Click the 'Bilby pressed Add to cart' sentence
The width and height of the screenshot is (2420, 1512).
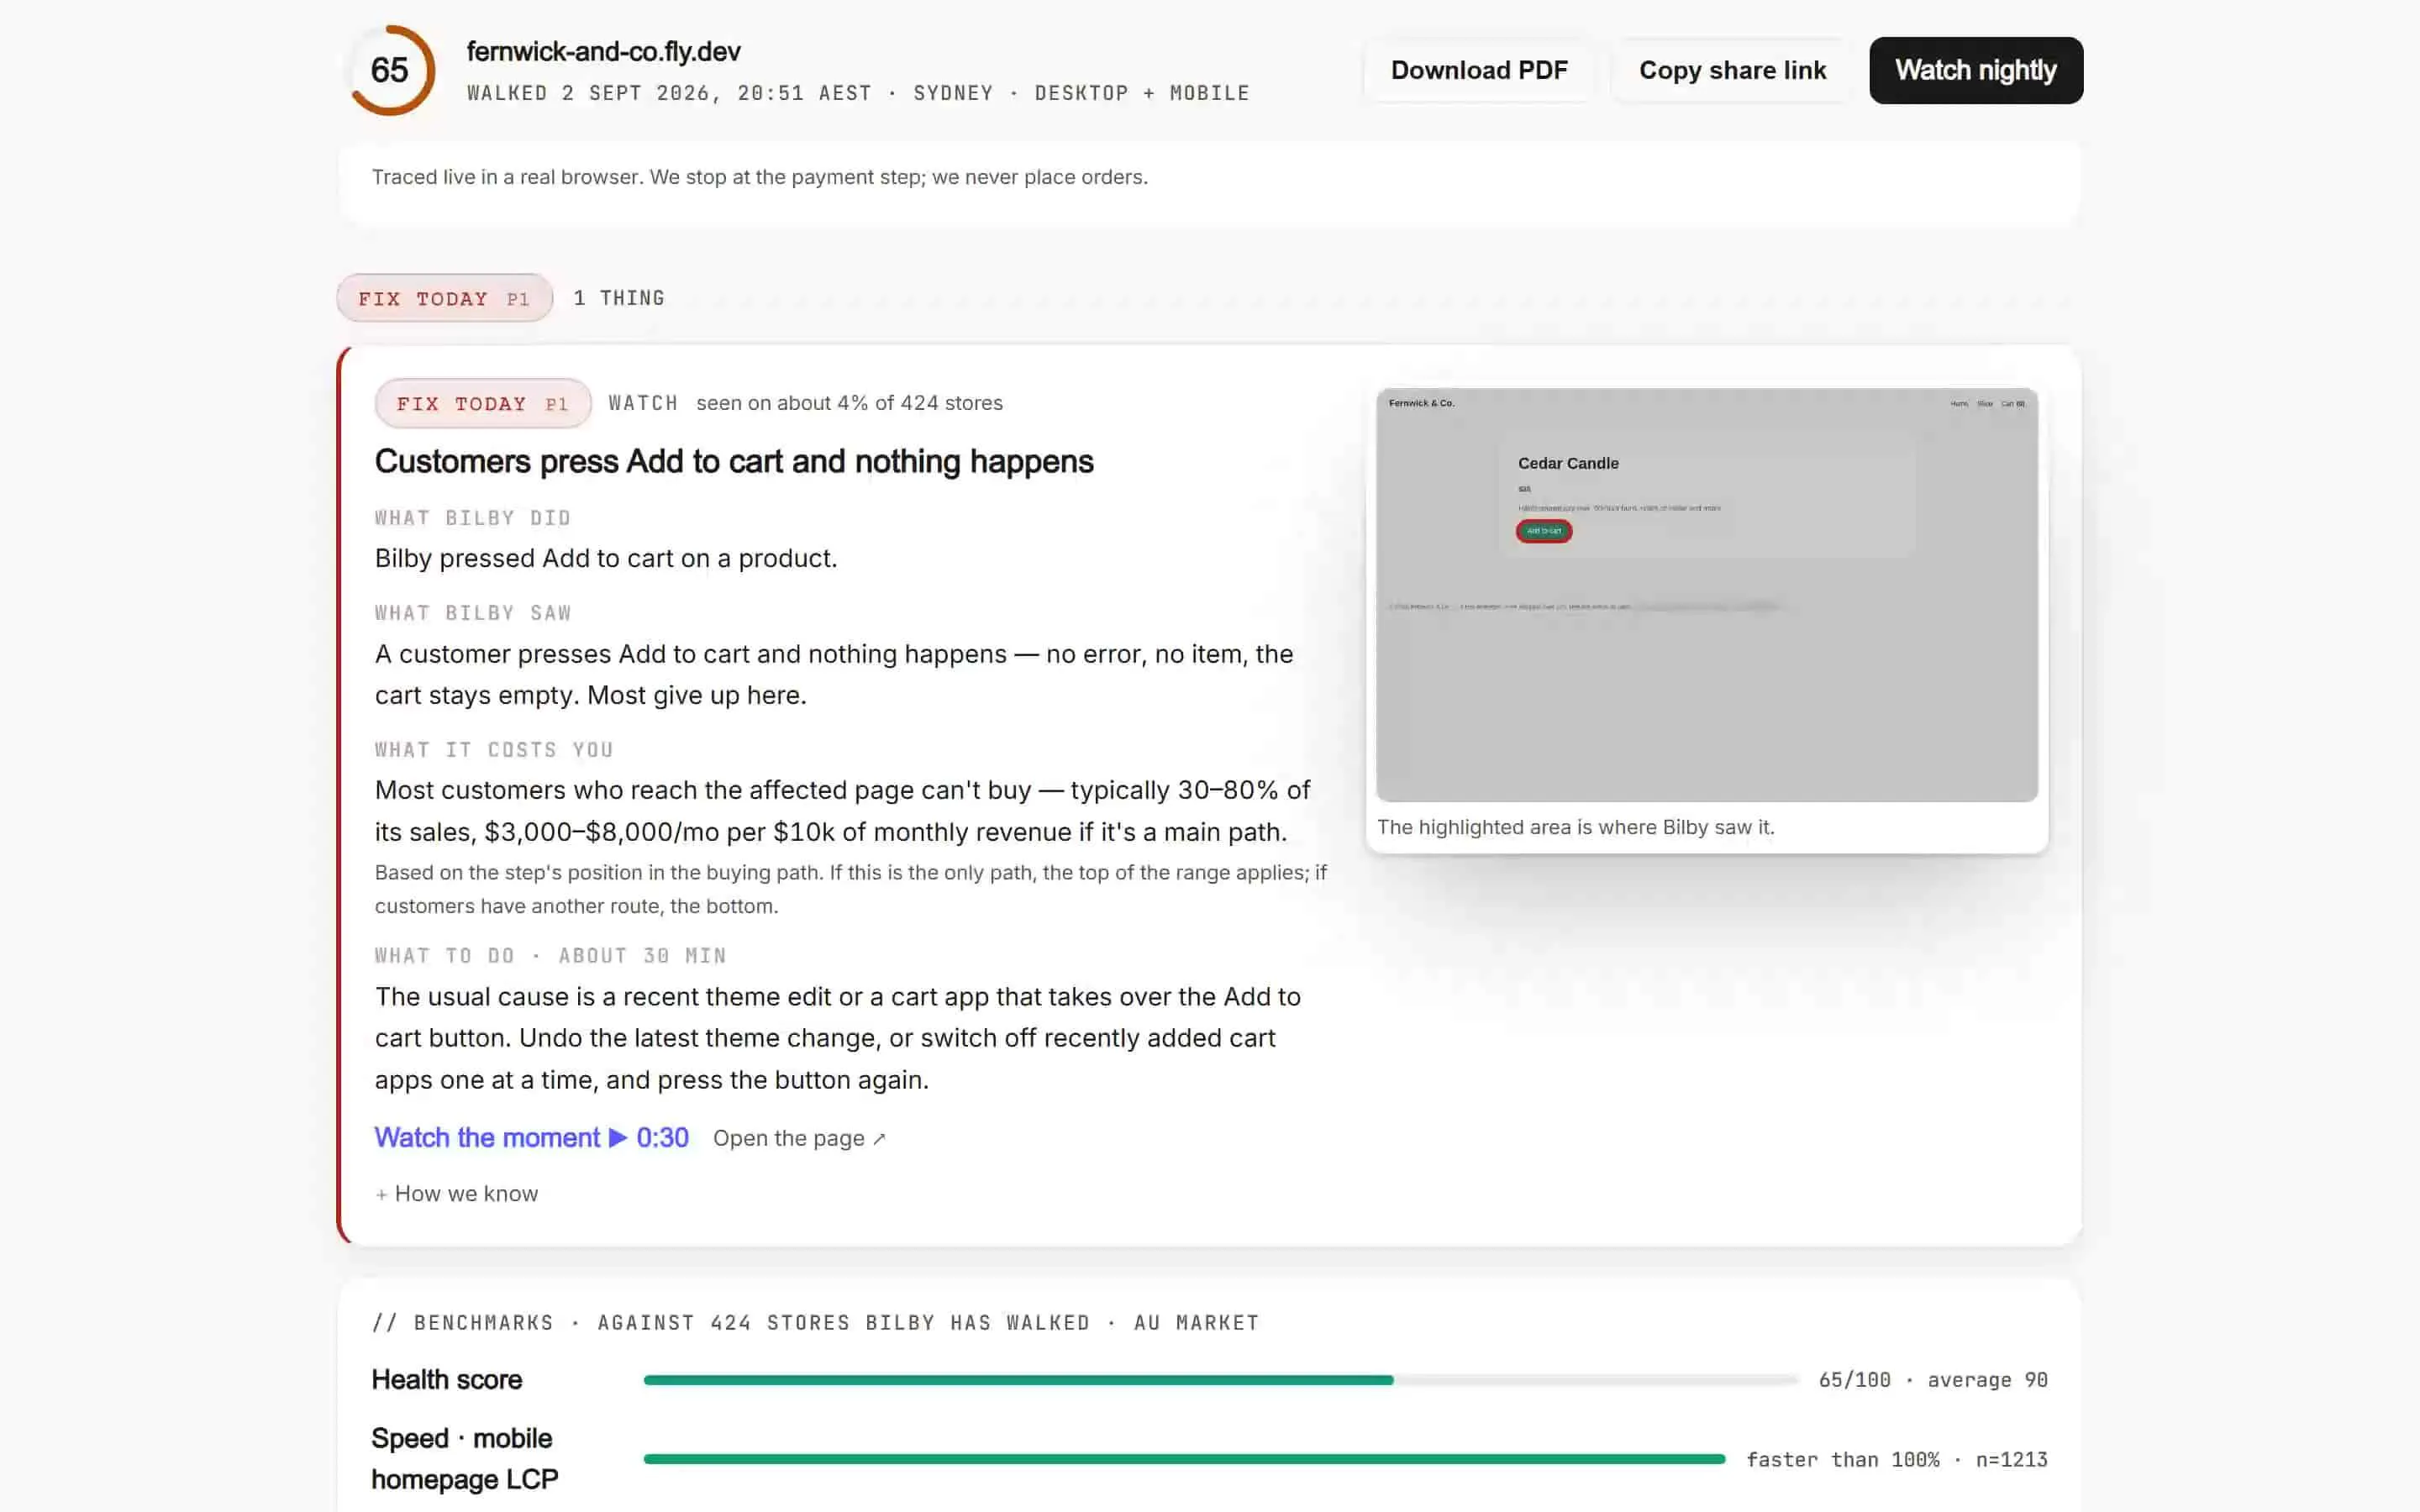pos(606,558)
